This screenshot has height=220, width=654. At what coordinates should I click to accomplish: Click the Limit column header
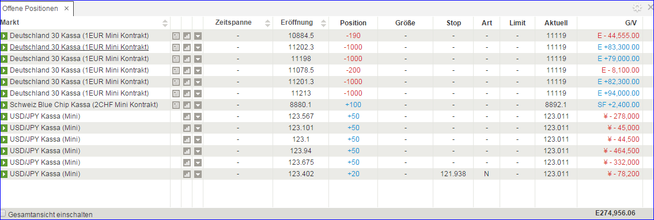coord(517,23)
